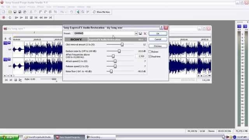Open the Options menu
This screenshot has width=249, height=140.
point(71,7)
